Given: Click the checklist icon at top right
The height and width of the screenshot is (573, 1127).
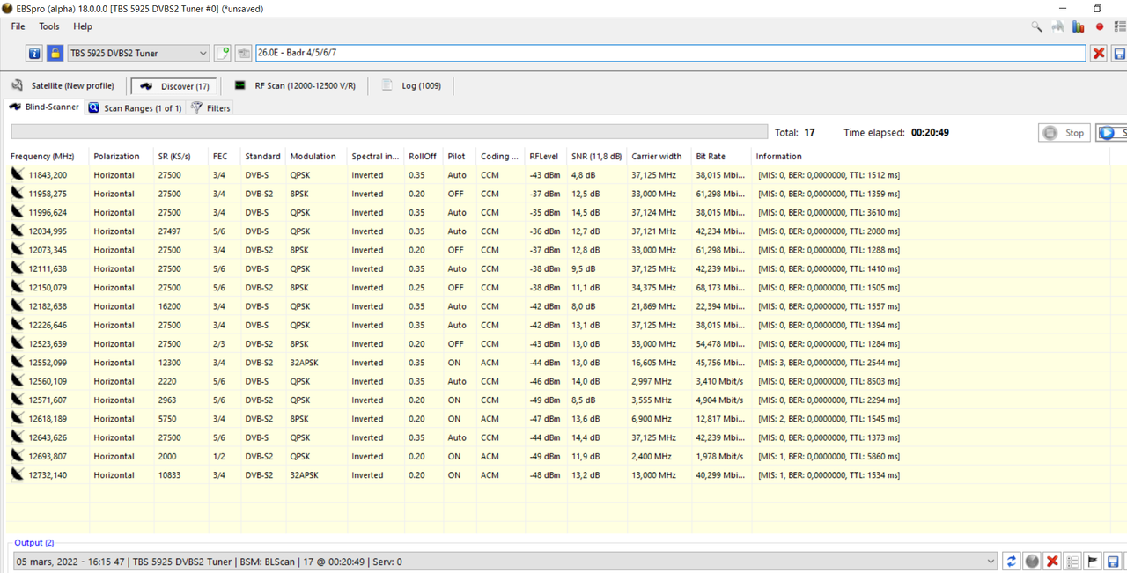Looking at the screenshot, I should (x=1120, y=26).
